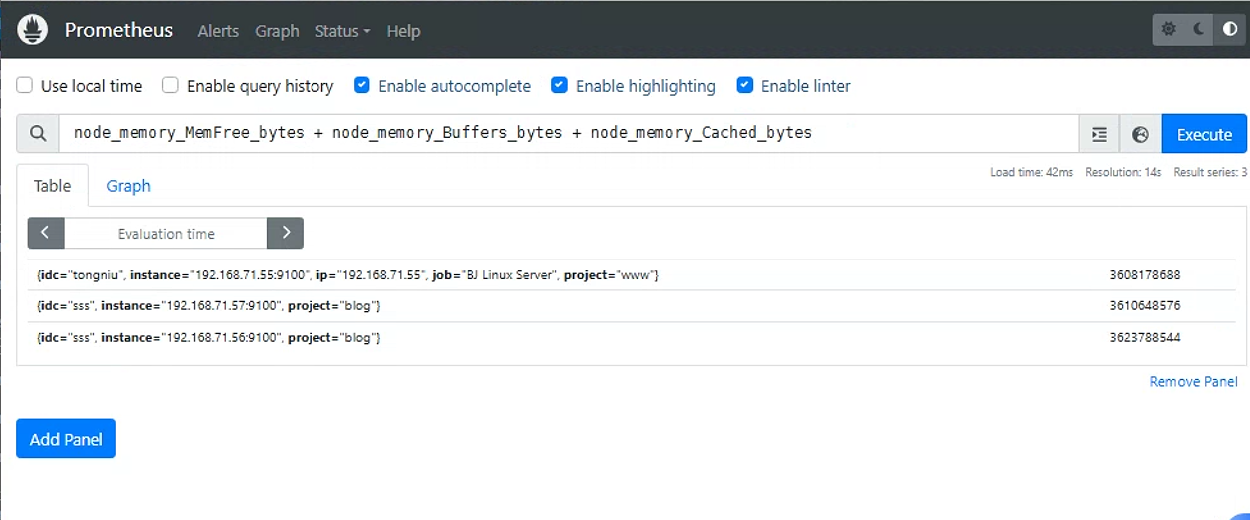Click the Add Panel button
The image size is (1250, 520).
66,439
